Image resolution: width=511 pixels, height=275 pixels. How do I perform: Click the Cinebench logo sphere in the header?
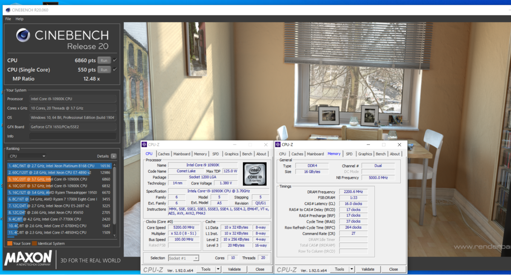(x=23, y=35)
